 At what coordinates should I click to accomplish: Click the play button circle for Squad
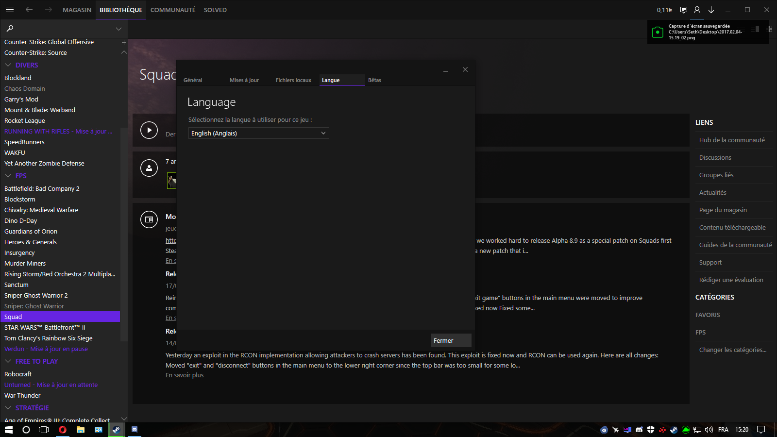click(x=149, y=130)
